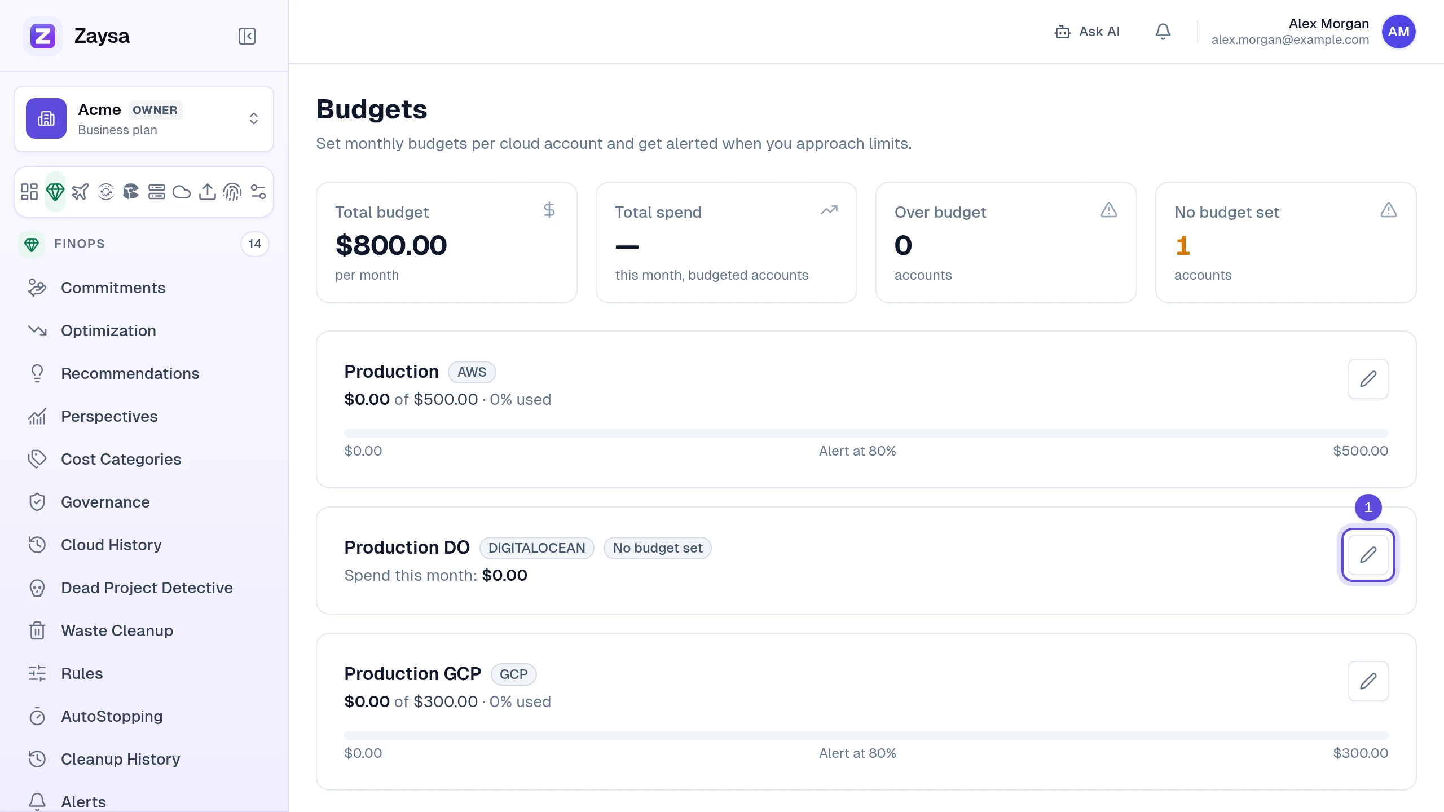
Task: Edit the Production GCP budget
Action: tap(1368, 681)
